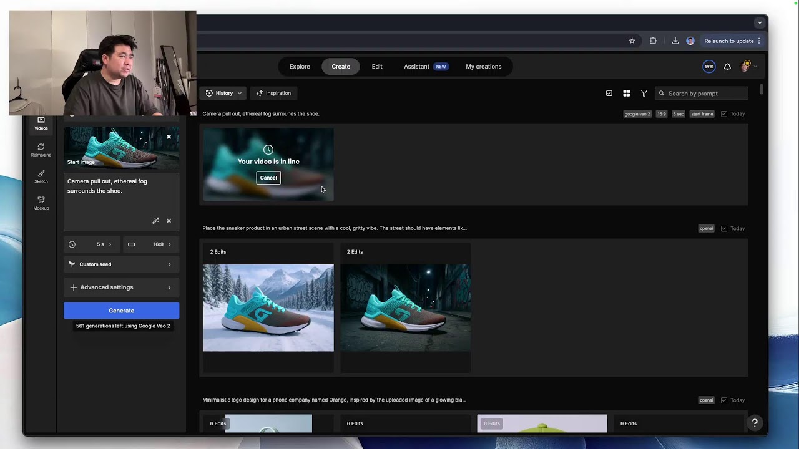Focus the Search by prompt field
The width and height of the screenshot is (799, 449).
coord(701,94)
